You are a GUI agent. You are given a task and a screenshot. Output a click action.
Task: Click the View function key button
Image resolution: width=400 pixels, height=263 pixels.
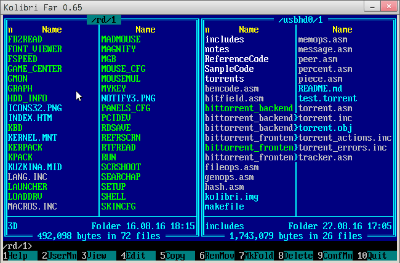click(x=96, y=256)
